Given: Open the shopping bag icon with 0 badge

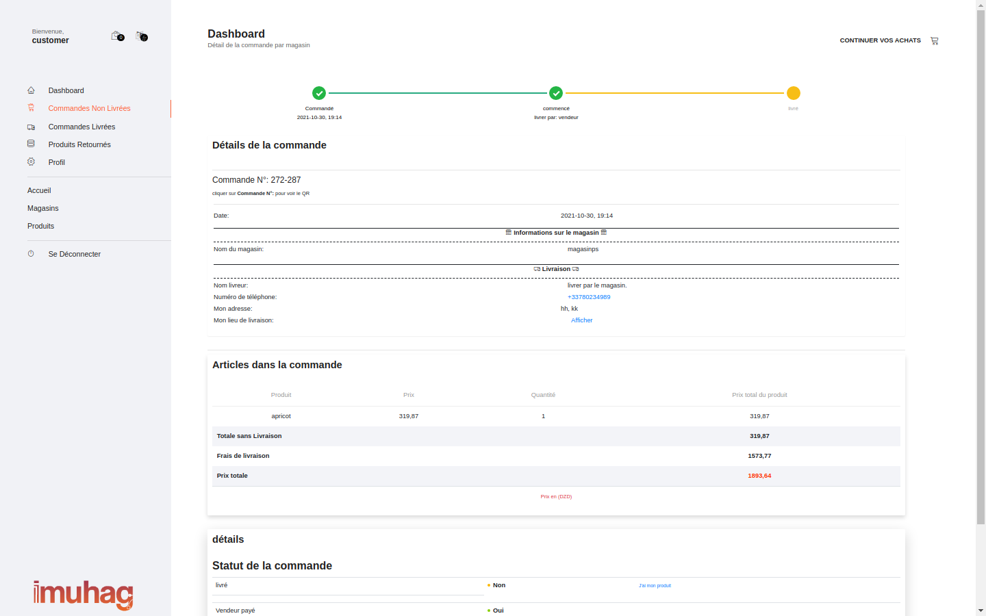Looking at the screenshot, I should (117, 36).
